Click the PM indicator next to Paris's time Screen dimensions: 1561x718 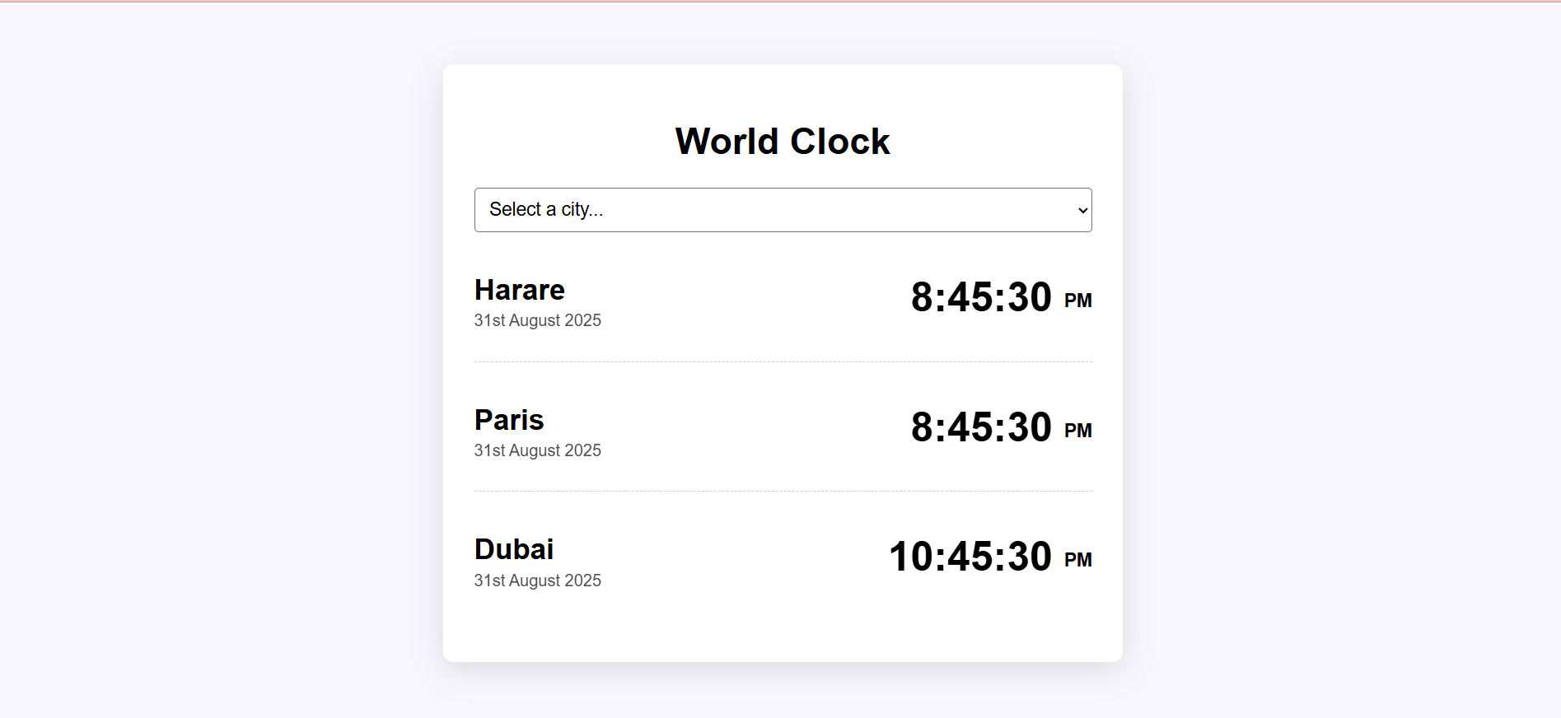1077,430
